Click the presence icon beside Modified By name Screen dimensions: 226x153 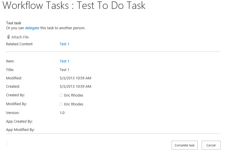(61, 104)
